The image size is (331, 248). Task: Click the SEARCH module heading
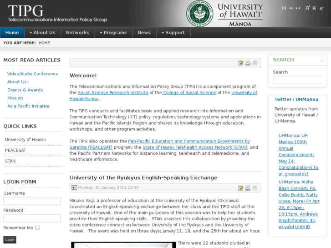click(x=283, y=60)
